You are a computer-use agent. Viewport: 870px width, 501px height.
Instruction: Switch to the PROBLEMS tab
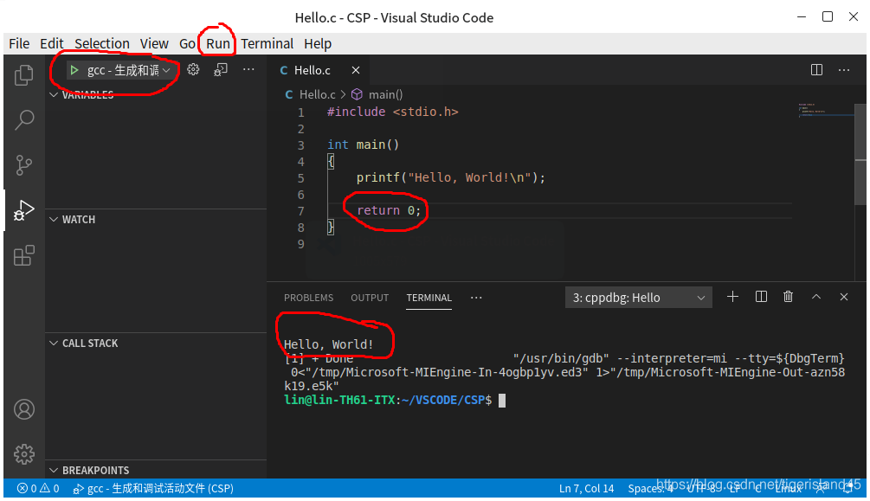[x=308, y=298]
